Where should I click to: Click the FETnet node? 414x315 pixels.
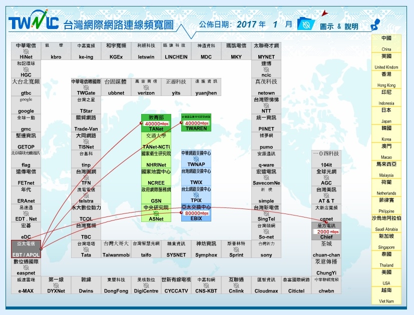pos(26,177)
